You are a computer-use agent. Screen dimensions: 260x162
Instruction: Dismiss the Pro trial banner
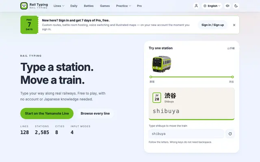(234, 25)
